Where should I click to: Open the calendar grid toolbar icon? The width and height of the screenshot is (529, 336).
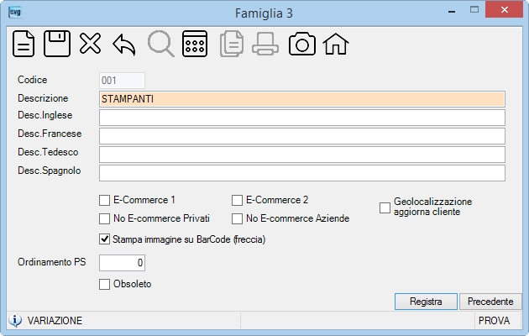(195, 44)
